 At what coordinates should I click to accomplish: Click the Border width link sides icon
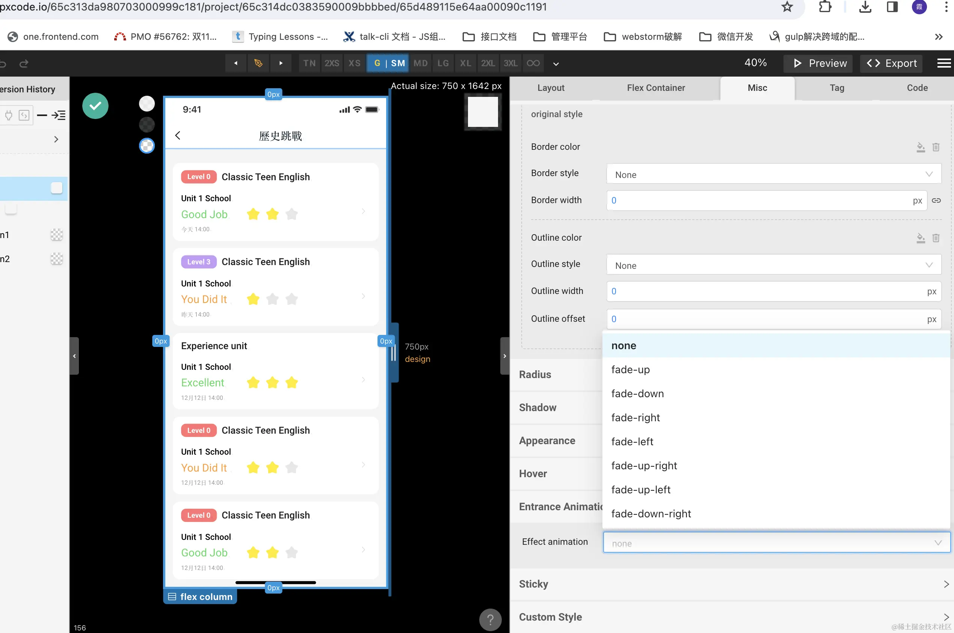pos(936,200)
